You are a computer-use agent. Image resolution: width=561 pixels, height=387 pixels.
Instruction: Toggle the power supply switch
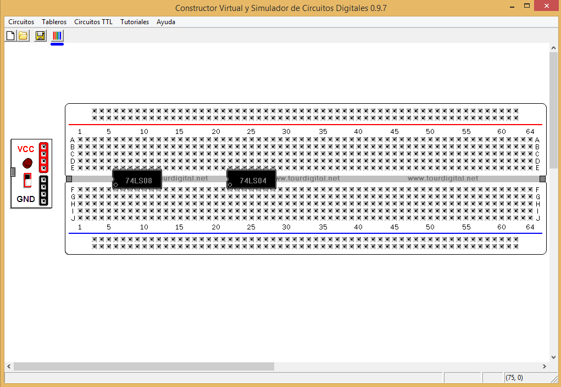pos(27,180)
